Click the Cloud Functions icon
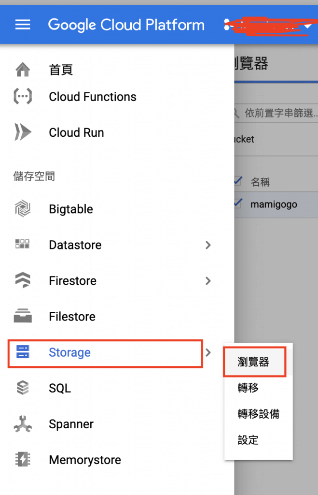Viewport: 318px width, 495px height. point(23,97)
